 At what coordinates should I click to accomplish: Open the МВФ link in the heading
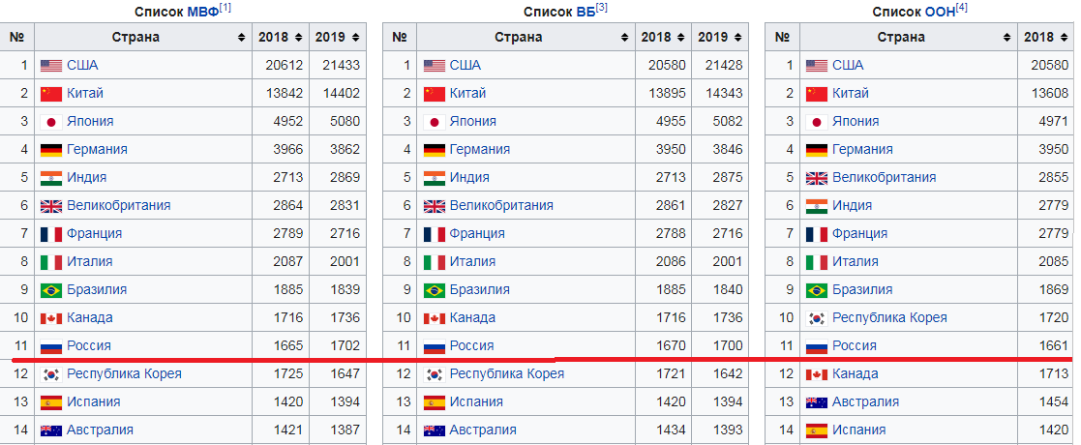click(201, 12)
